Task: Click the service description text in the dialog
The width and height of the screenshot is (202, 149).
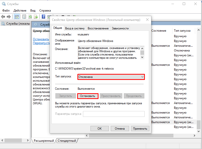Action: pyautogui.click(x=109, y=53)
